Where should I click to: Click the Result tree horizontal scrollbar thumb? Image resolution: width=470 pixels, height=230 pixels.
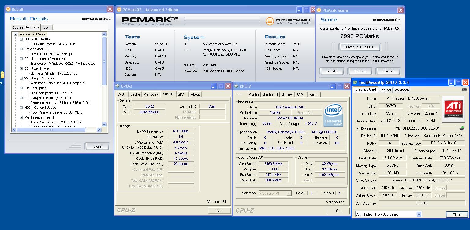point(51,130)
